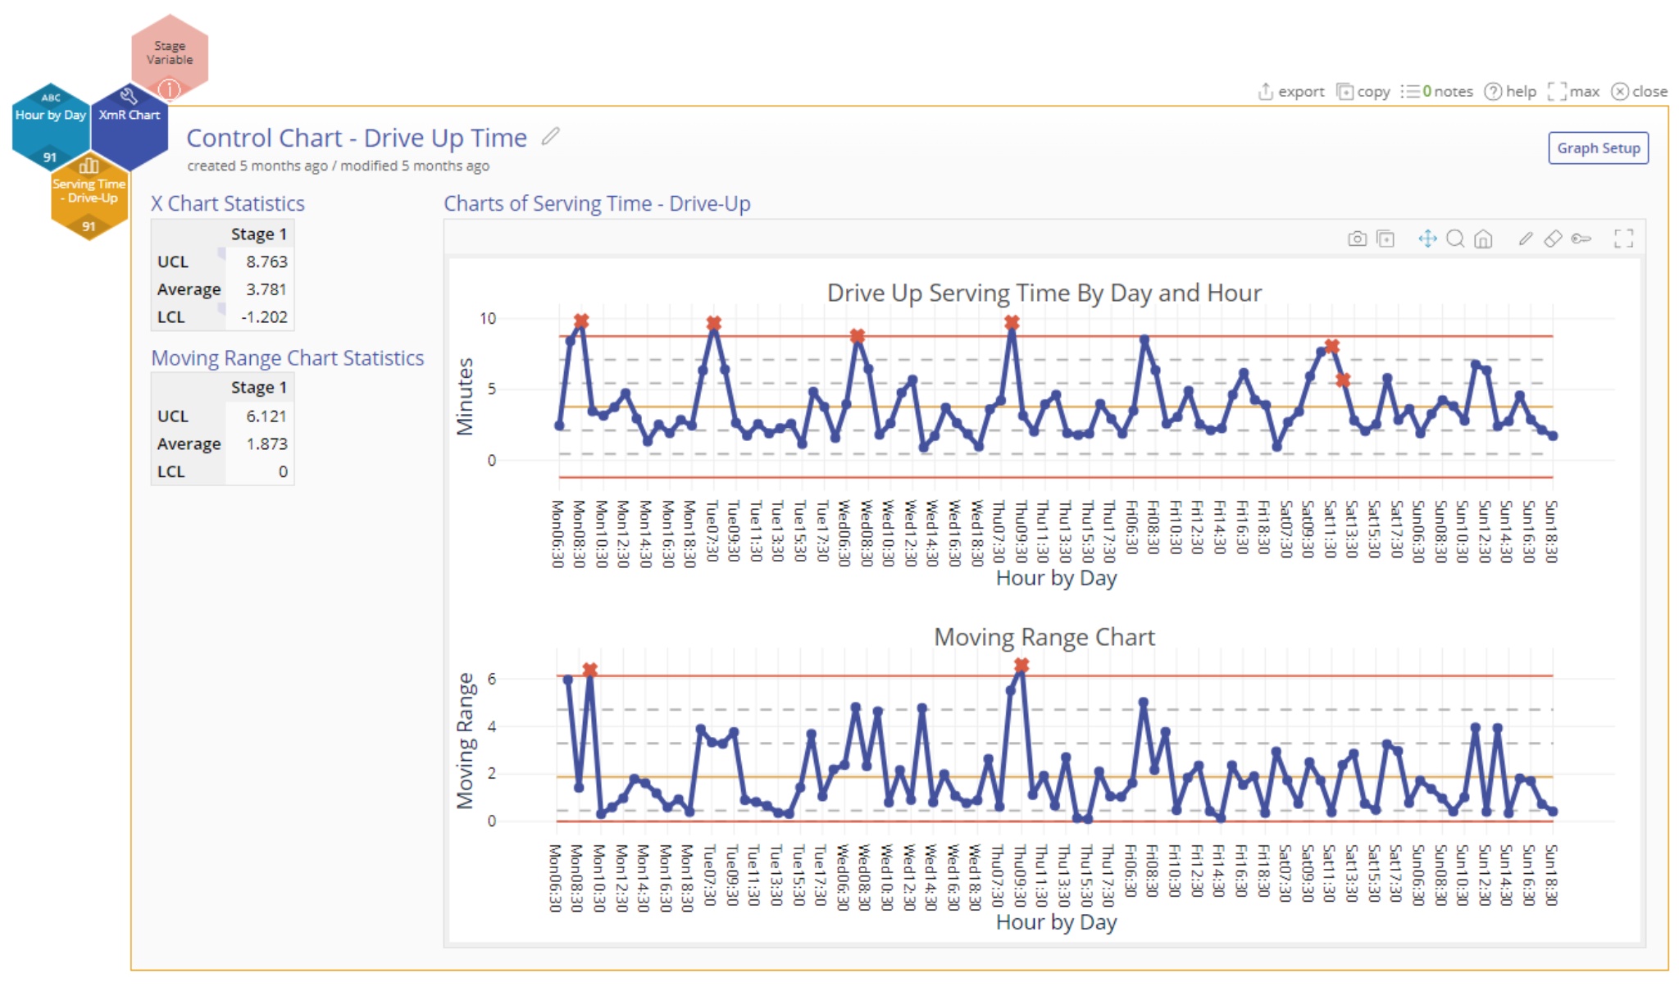Expand chart to fullscreen with bracket icon
1679x987 pixels.
[x=1623, y=239]
